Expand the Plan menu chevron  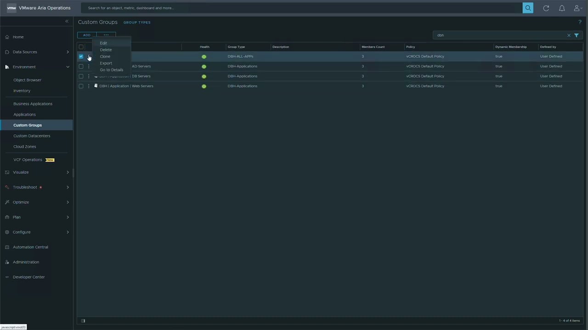tap(68, 217)
